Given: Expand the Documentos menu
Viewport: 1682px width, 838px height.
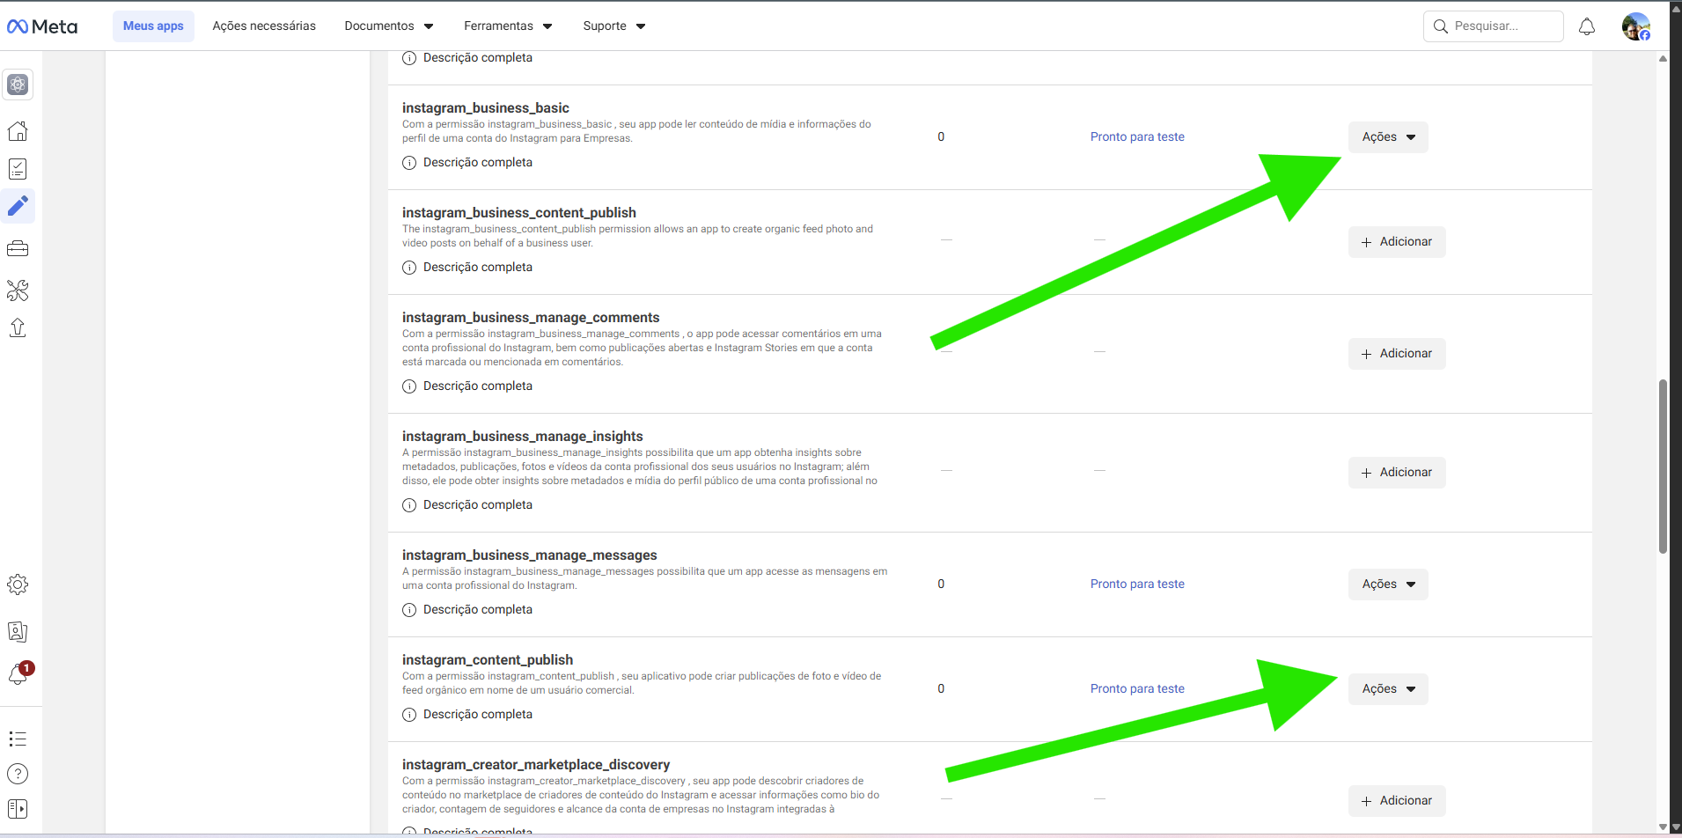Looking at the screenshot, I should [389, 26].
